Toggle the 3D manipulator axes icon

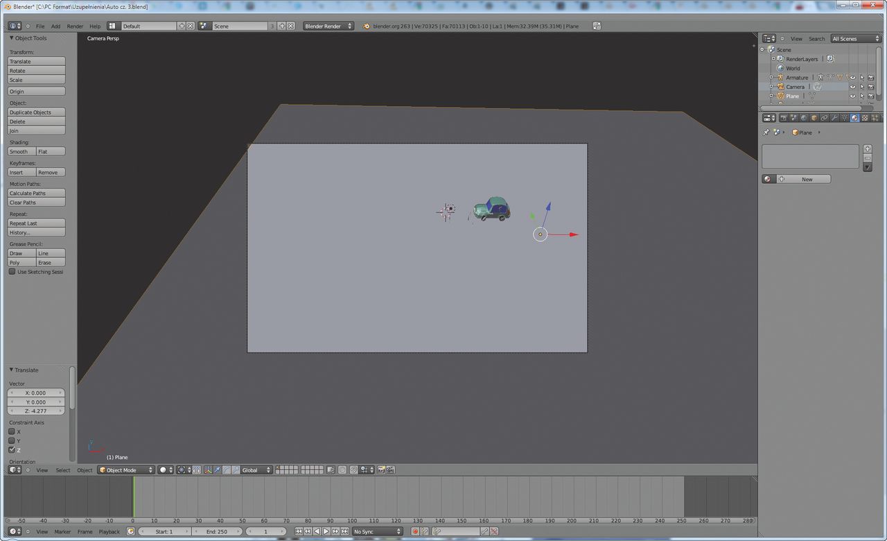point(208,470)
